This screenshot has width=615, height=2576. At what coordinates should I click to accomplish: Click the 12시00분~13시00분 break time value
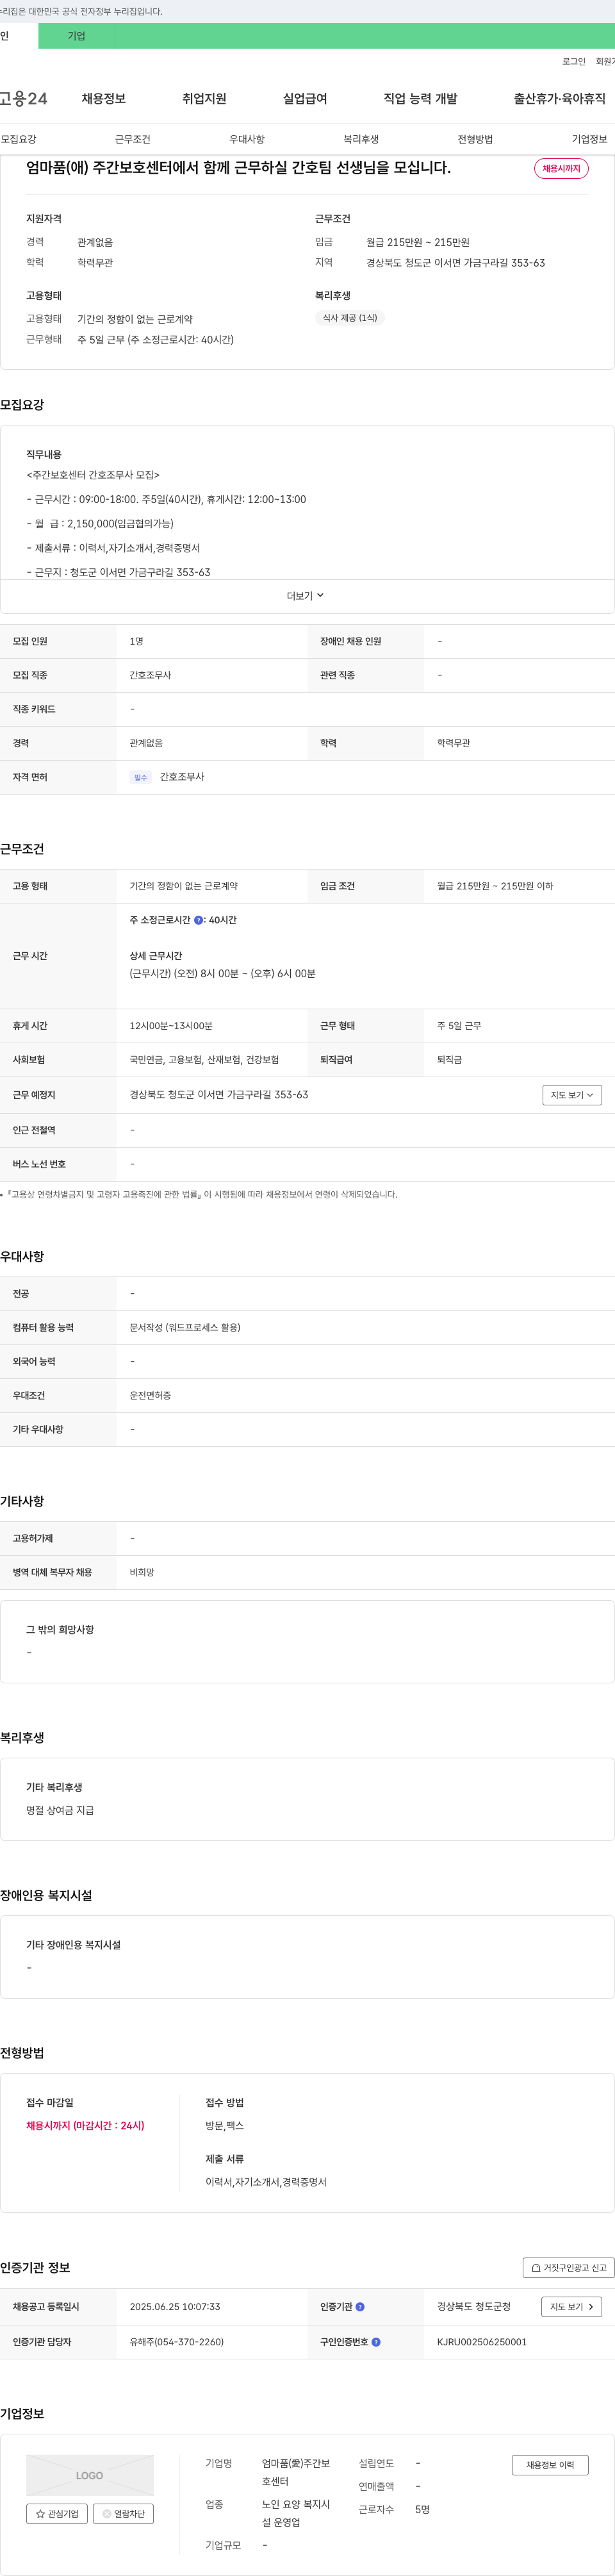tap(171, 1026)
